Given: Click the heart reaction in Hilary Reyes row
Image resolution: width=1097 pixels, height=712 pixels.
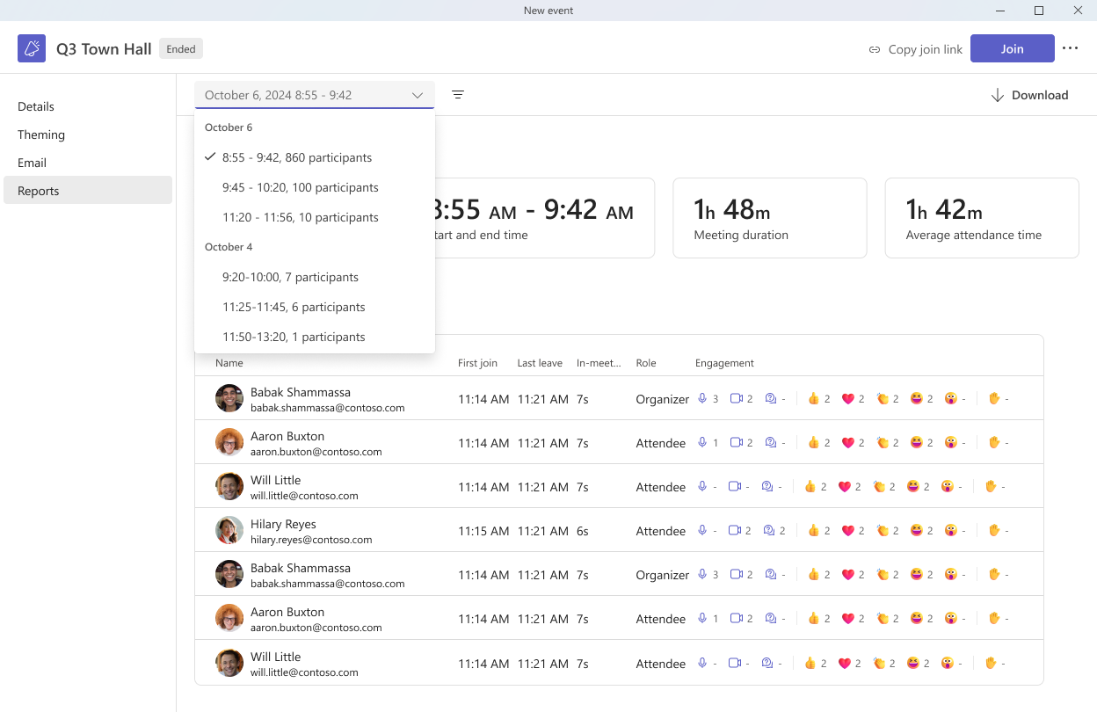Looking at the screenshot, I should pyautogui.click(x=847, y=531).
